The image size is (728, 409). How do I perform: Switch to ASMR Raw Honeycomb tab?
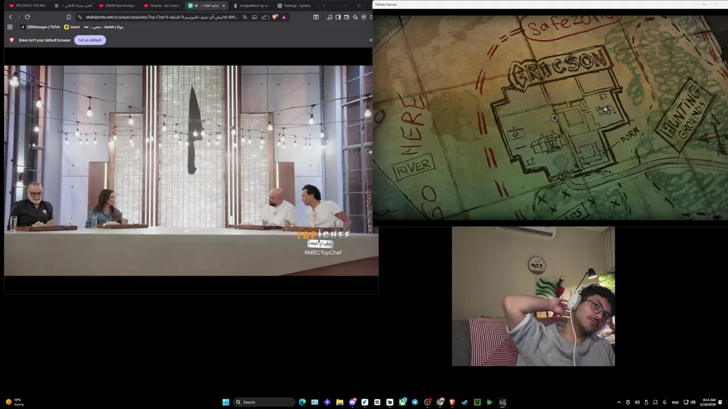(x=117, y=6)
